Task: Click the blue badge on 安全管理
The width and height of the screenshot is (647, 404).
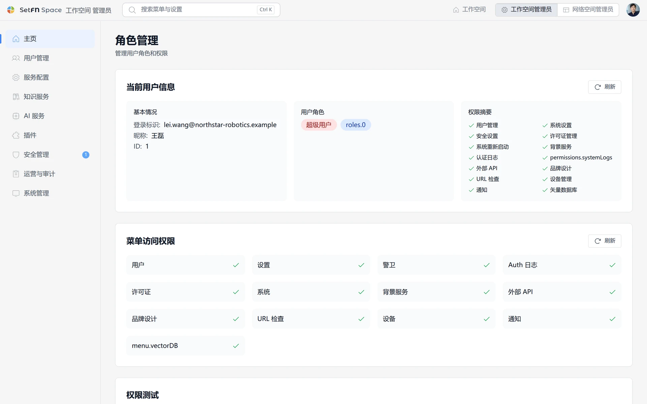Action: coord(86,155)
